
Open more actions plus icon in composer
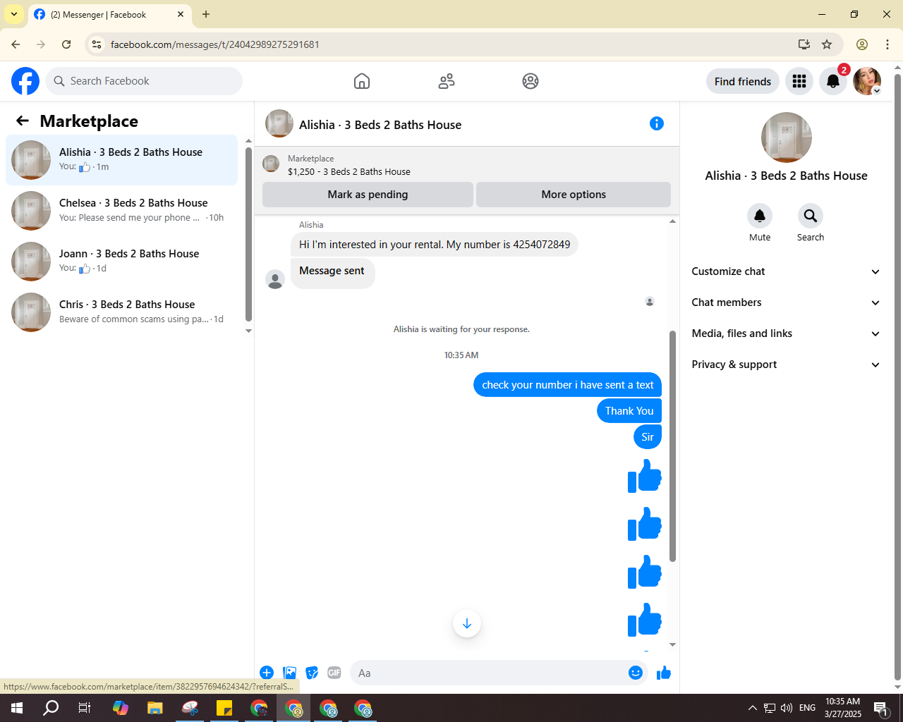point(267,673)
